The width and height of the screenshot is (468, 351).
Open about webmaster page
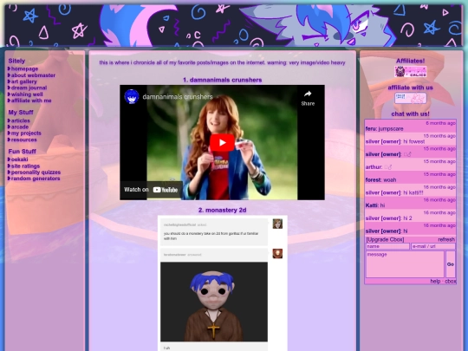point(33,75)
